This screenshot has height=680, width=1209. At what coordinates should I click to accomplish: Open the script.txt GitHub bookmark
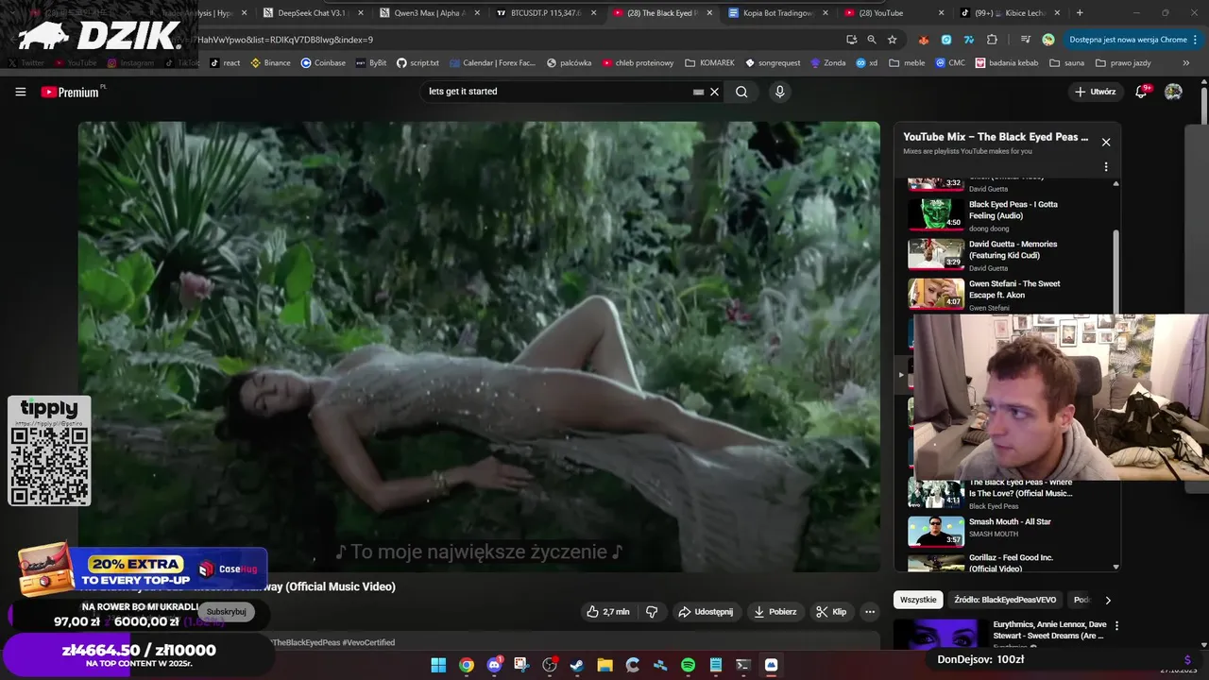[417, 63]
